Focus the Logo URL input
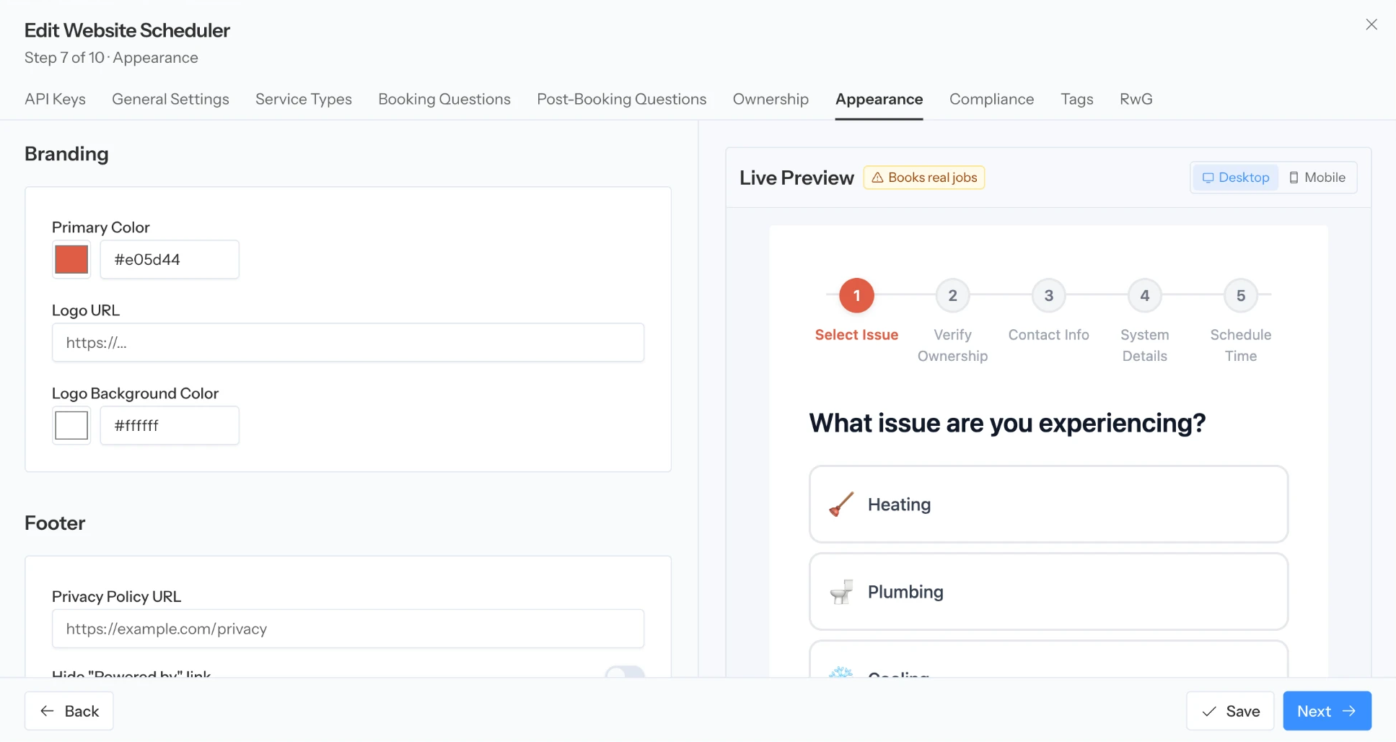The width and height of the screenshot is (1396, 742). 348,342
